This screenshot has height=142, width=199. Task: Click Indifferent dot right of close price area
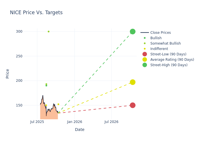pos(58,104)
